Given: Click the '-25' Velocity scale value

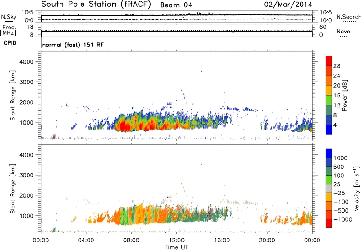Looking at the screenshot, I should tap(340, 193).
